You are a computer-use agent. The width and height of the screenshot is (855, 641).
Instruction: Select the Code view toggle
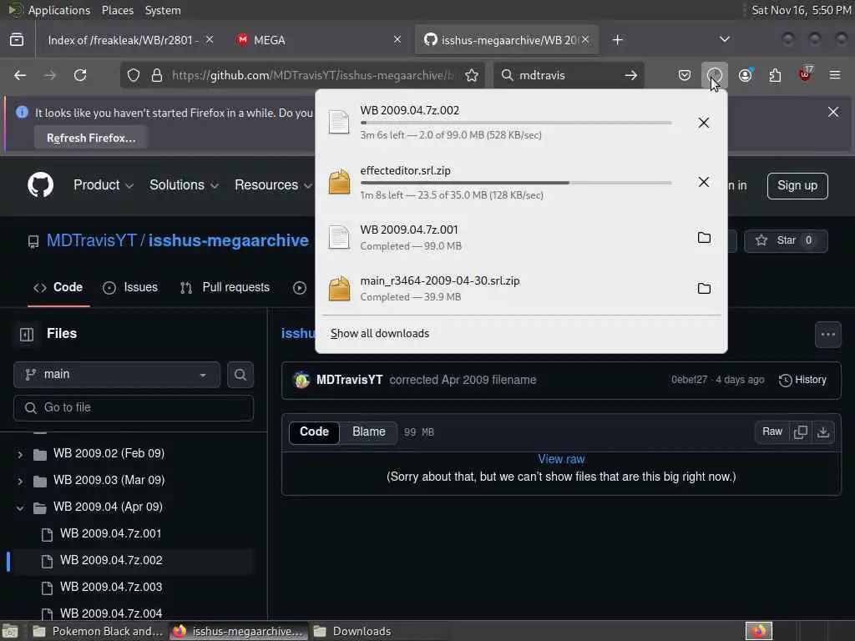point(314,432)
